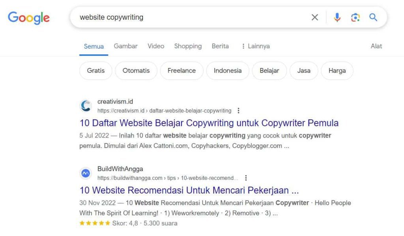Toggle the Indonesia filter chip
This screenshot has height=236, width=404.
[x=227, y=70]
